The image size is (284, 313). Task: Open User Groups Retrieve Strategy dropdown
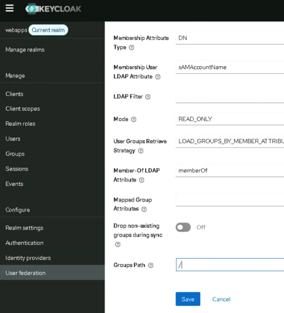click(230, 141)
